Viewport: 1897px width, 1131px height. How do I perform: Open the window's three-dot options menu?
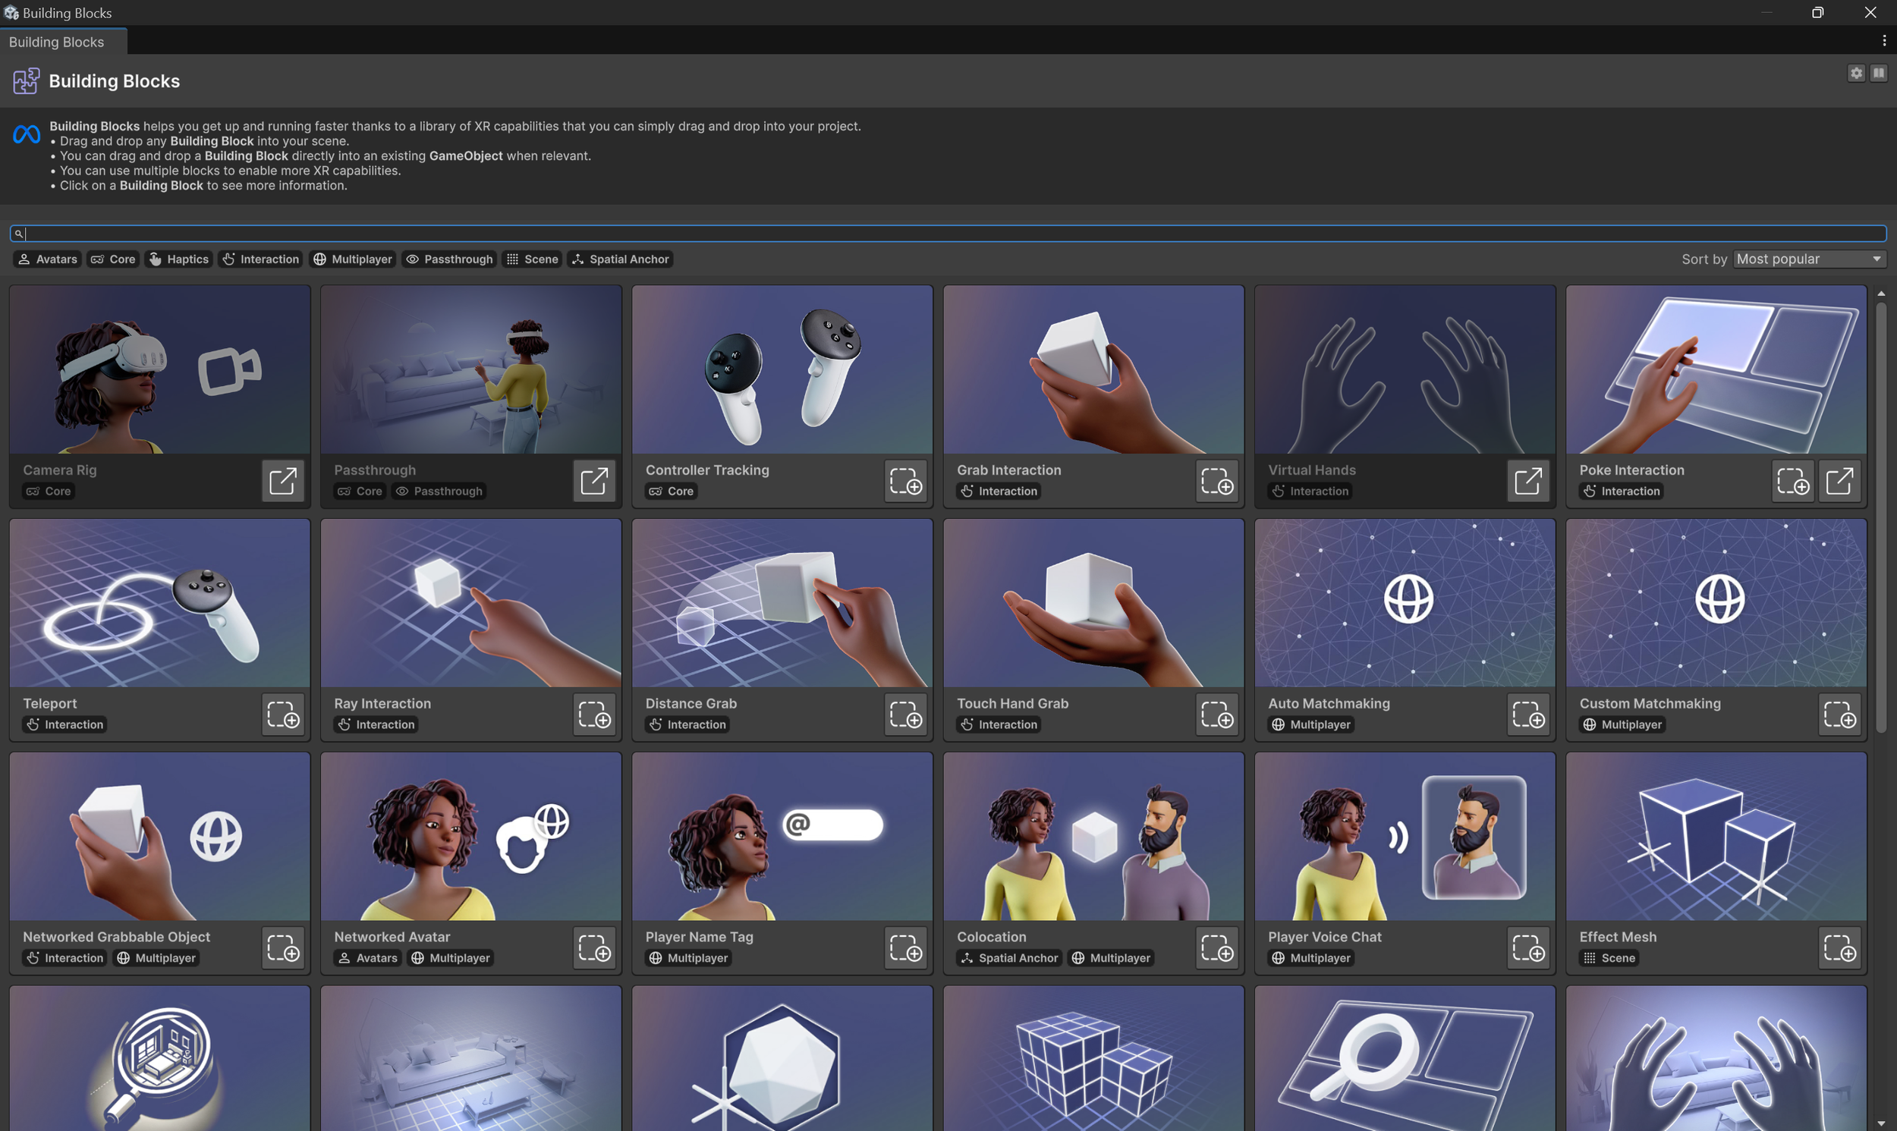(x=1884, y=40)
